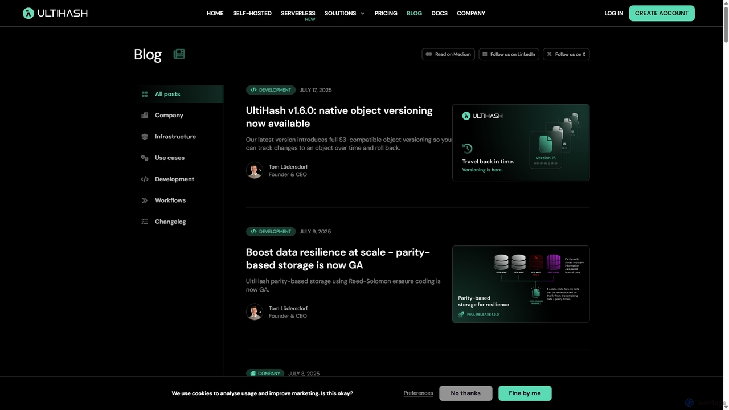Click the Log In link
Viewport: 729px width, 410px height.
click(x=613, y=13)
